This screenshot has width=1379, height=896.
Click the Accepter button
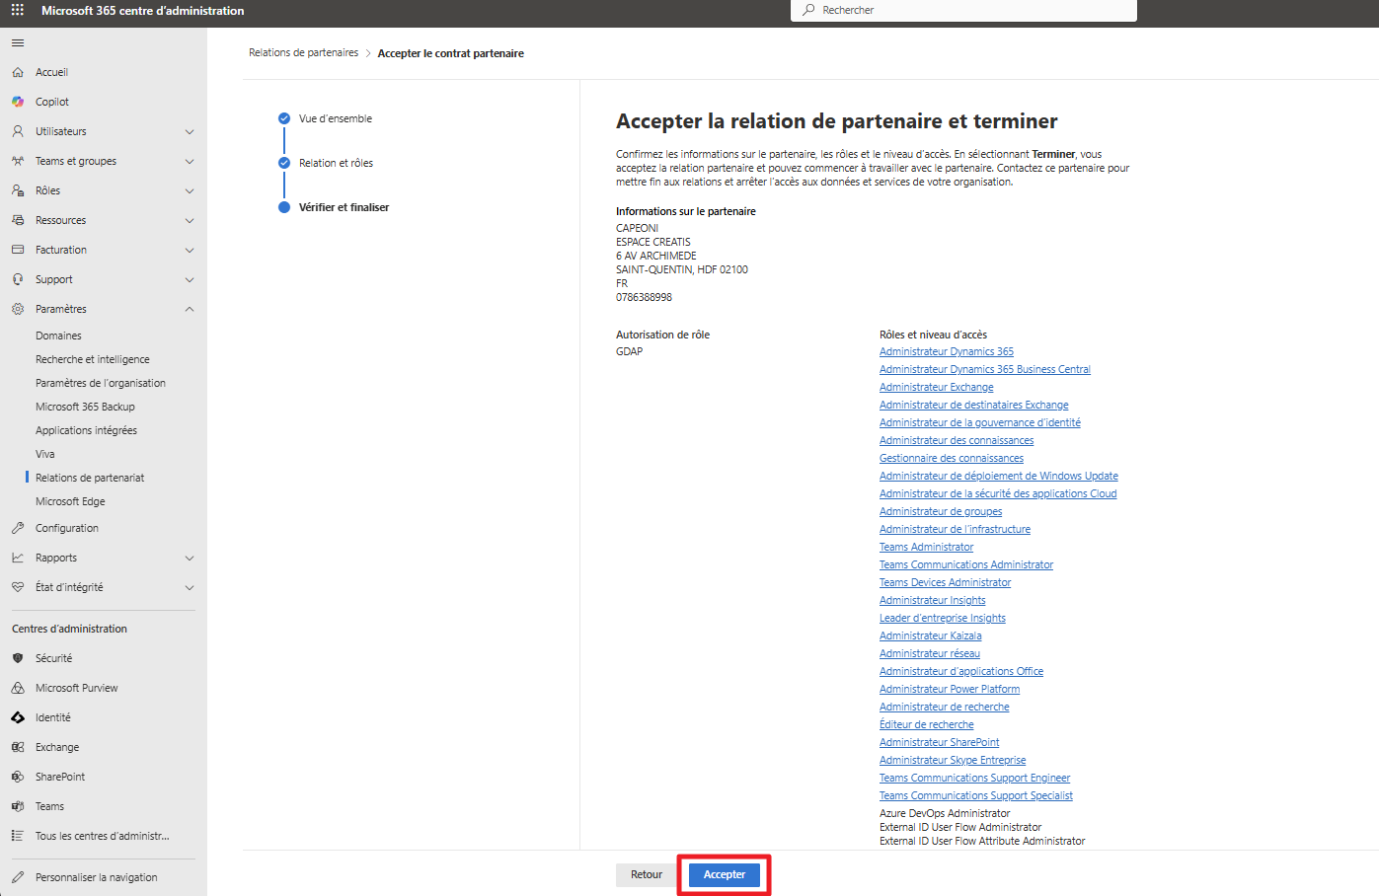coord(725,874)
